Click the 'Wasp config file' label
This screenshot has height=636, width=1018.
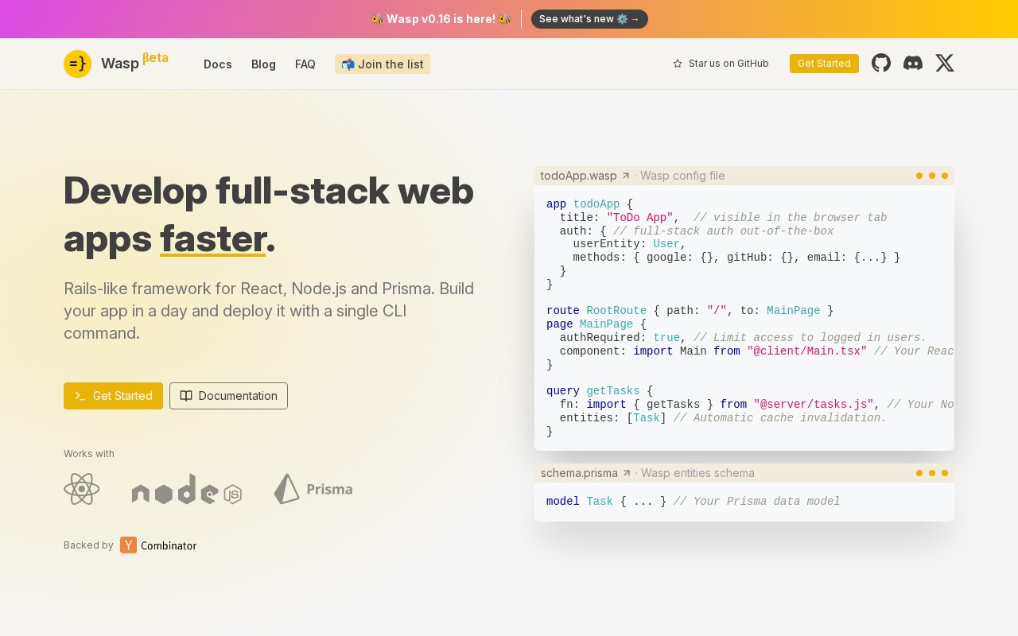click(x=682, y=176)
